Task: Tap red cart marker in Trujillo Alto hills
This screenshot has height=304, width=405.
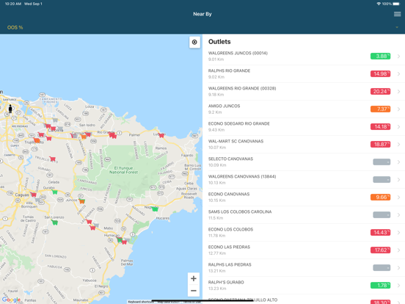Action: coord(52,159)
